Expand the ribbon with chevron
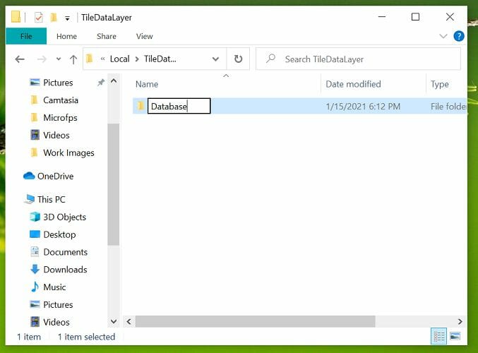The width and height of the screenshot is (478, 353). point(443,36)
